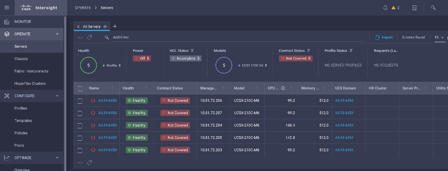Screen dimensions: 448x171
Task: Open the tasks checklist icon in header
Action: coord(415,8)
